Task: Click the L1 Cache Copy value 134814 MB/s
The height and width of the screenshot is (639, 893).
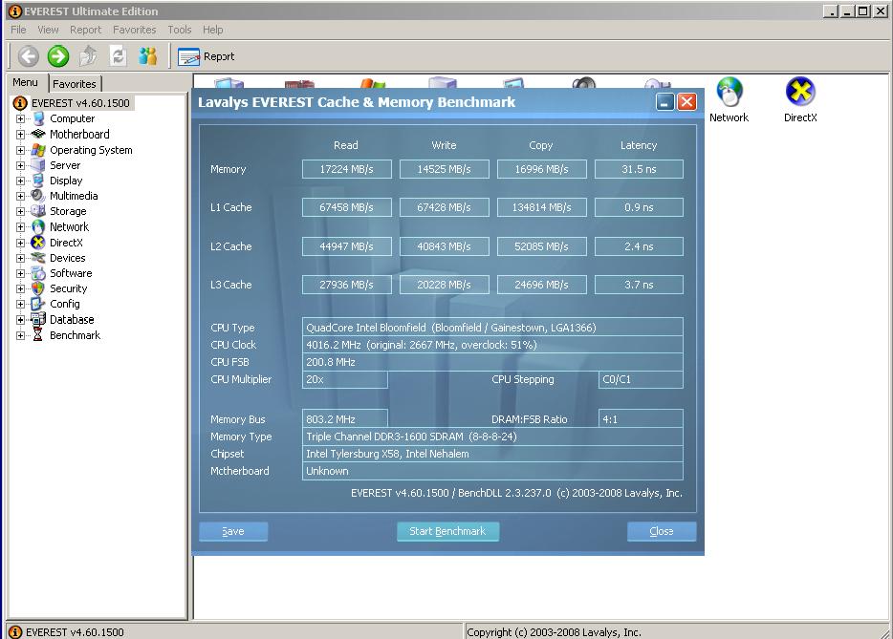Action: 541,207
